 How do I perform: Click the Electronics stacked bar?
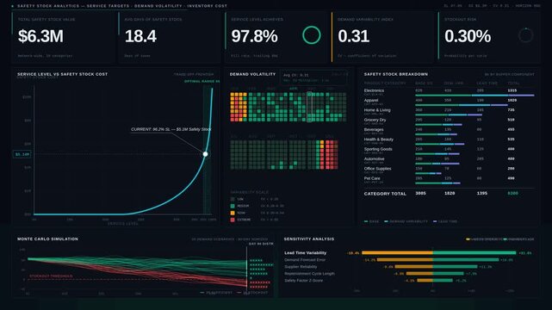474,96
